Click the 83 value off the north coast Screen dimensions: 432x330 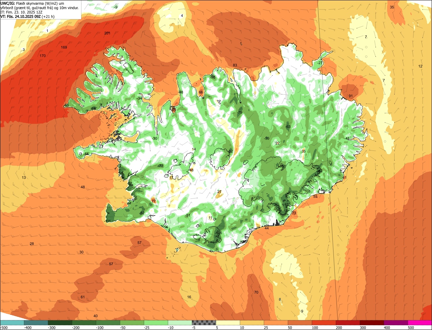click(x=235, y=65)
